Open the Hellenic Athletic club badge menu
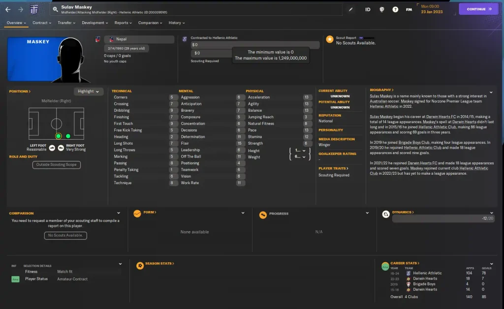Viewport: 504px width, 309px height. [34, 9]
